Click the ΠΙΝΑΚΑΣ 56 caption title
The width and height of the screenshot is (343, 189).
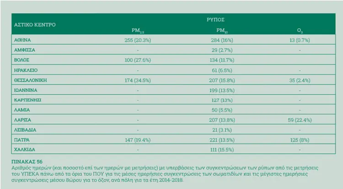(27, 162)
